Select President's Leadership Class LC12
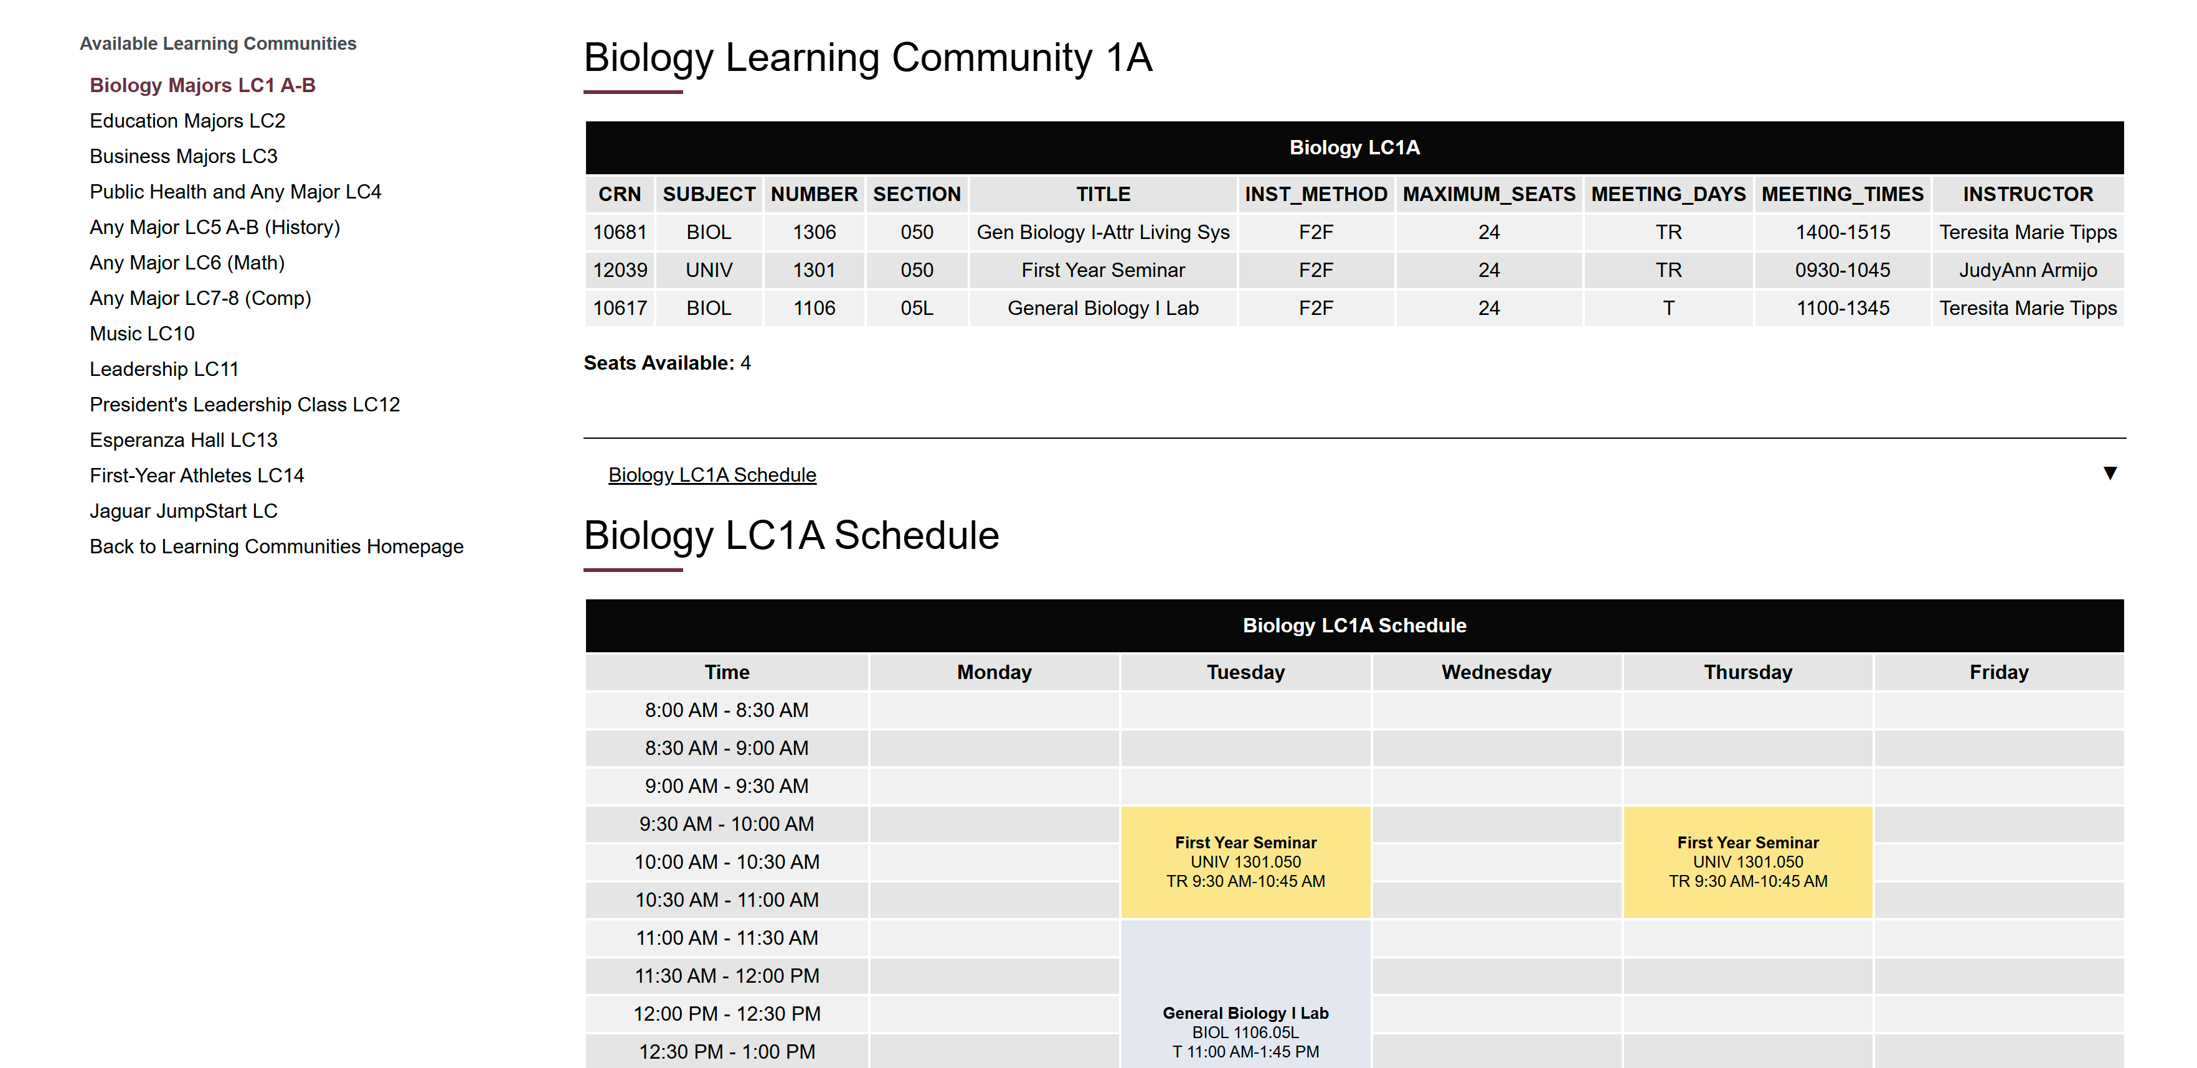2197x1068 pixels. pos(245,404)
